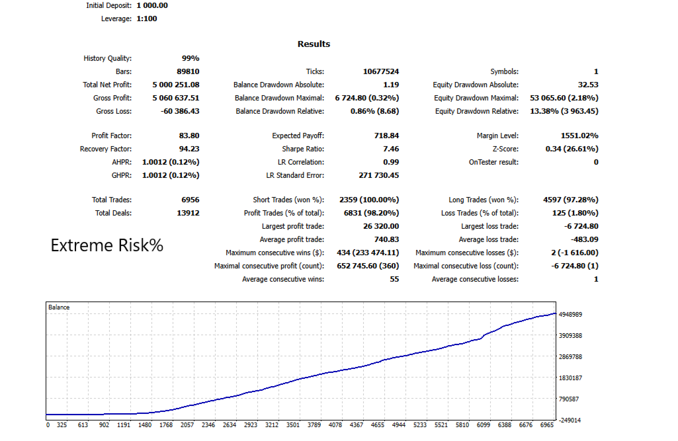Click the chart y-axis value 1830187
Image resolution: width=678 pixels, height=441 pixels.
click(570, 378)
